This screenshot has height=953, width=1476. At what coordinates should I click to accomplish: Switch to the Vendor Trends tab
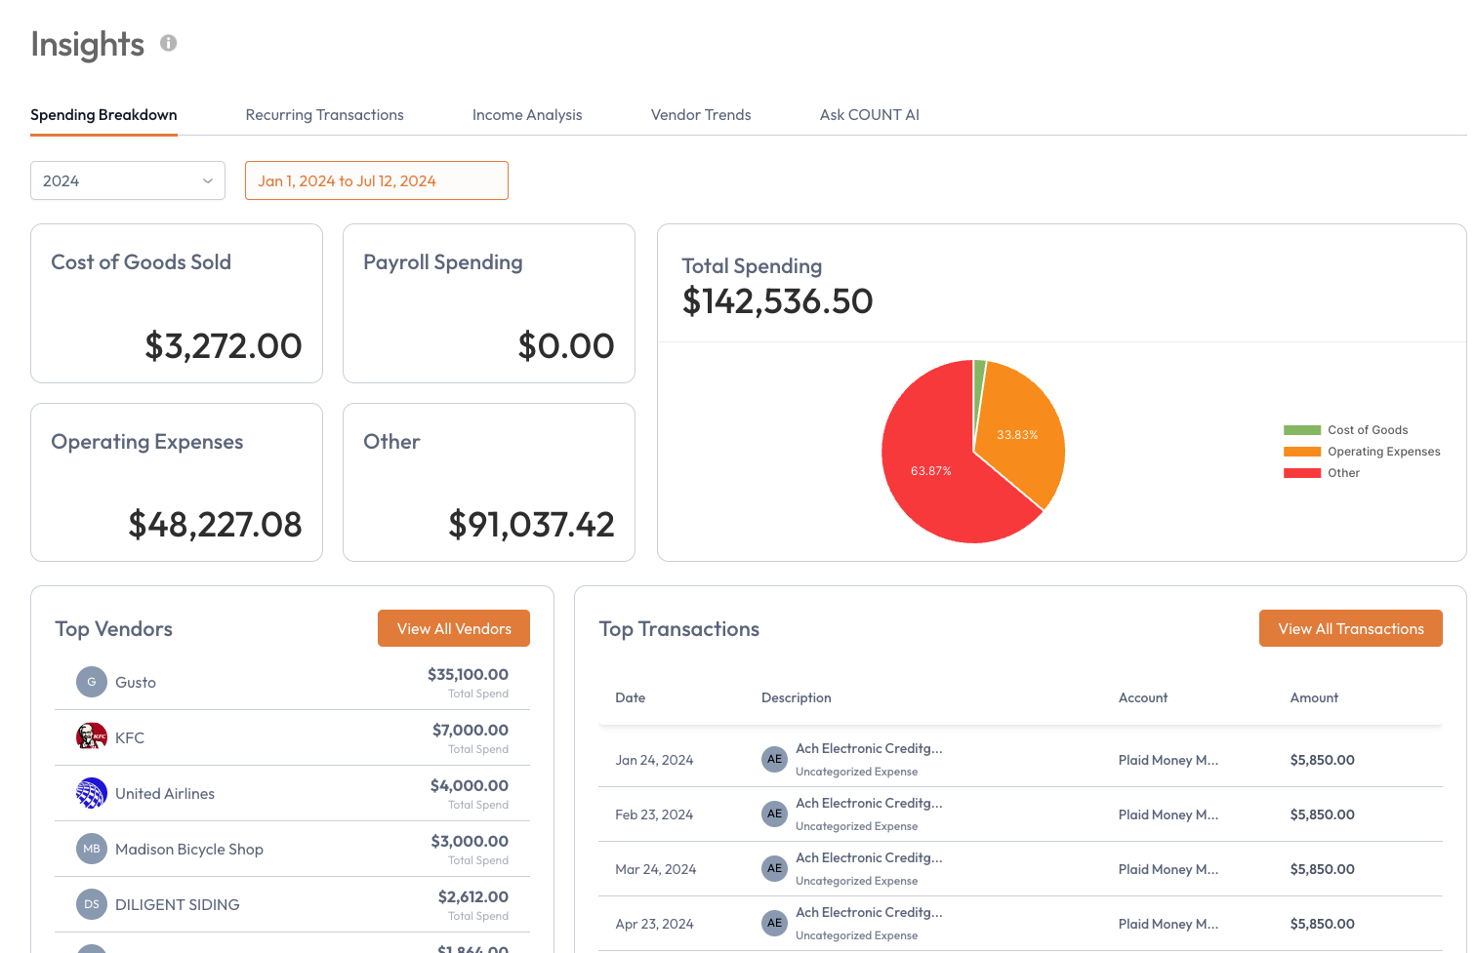701,115
